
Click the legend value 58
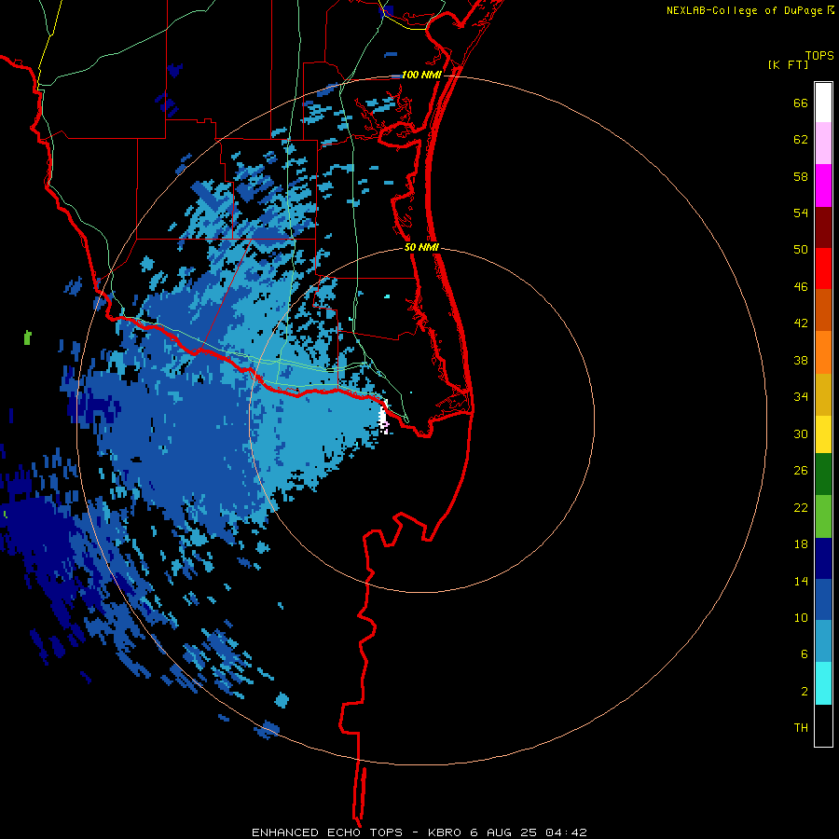(x=801, y=176)
